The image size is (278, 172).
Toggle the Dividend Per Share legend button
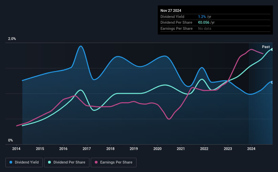point(67,163)
